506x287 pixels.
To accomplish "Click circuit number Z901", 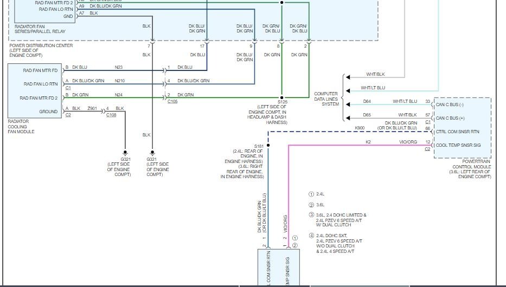I will coord(92,108).
